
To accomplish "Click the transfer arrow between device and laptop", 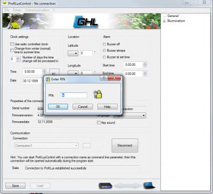I will [128, 185].
